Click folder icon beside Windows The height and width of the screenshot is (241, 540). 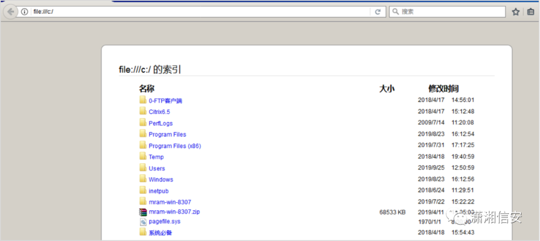coord(143,179)
